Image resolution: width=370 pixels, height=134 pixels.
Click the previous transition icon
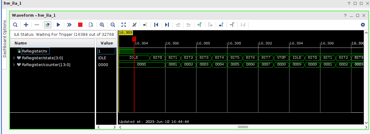[178, 25]
